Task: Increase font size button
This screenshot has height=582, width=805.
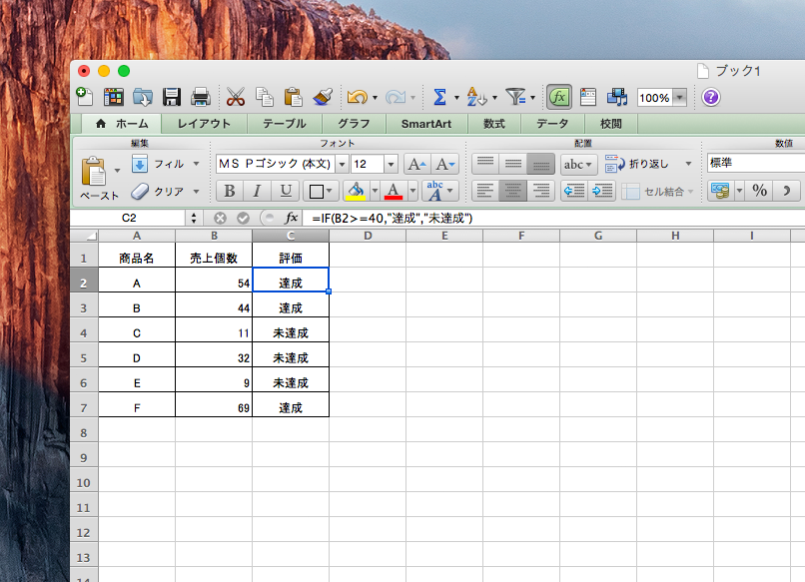Action: 416,165
